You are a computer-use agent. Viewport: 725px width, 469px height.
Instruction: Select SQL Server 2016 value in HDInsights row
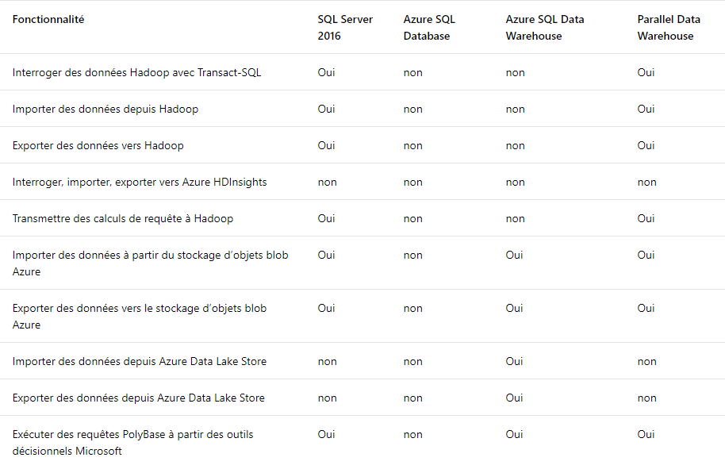pyautogui.click(x=328, y=183)
